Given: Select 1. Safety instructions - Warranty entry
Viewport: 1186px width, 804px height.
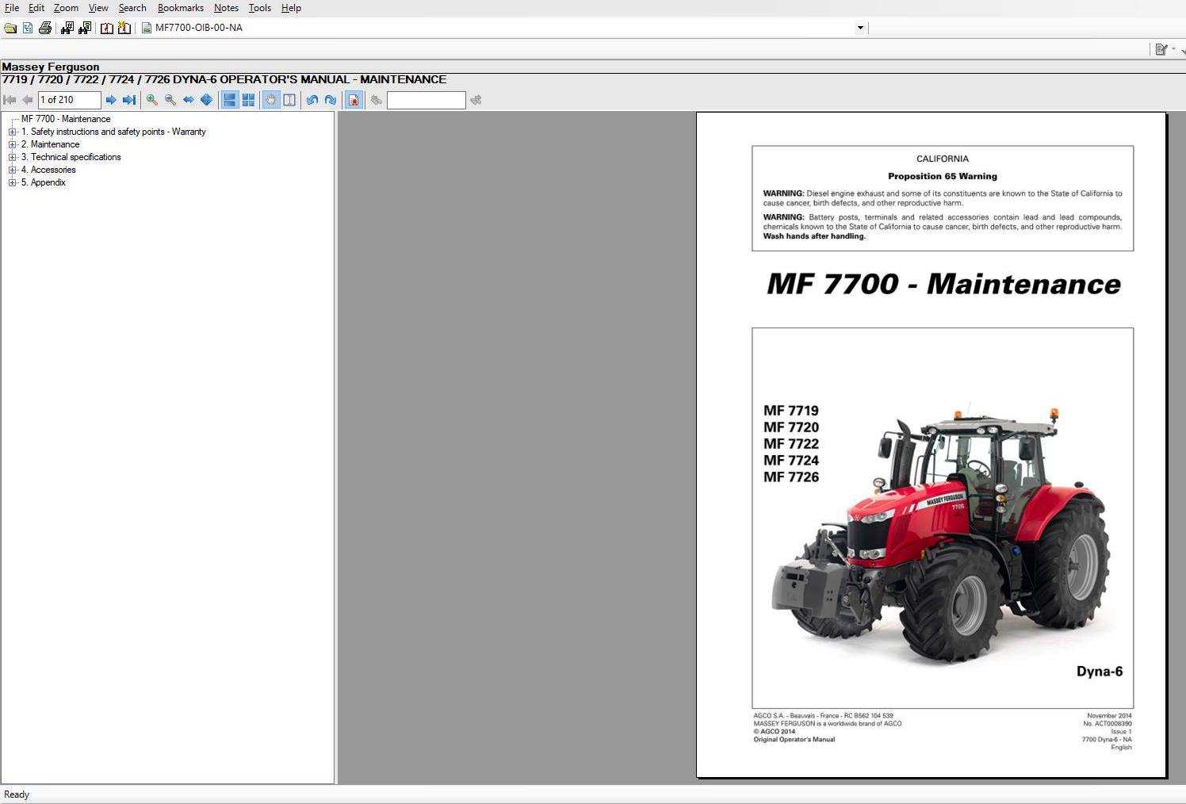Looking at the screenshot, I should [113, 132].
